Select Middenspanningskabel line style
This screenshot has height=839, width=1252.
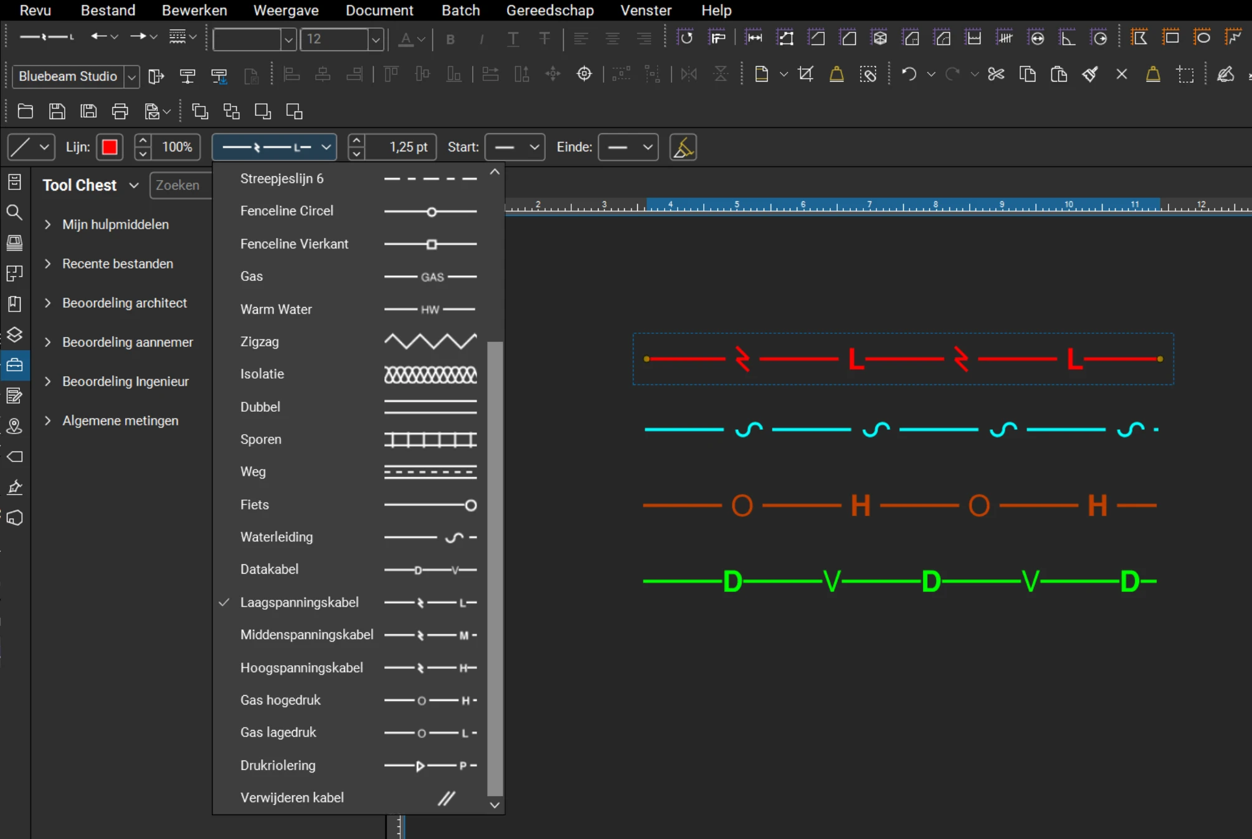pyautogui.click(x=349, y=635)
